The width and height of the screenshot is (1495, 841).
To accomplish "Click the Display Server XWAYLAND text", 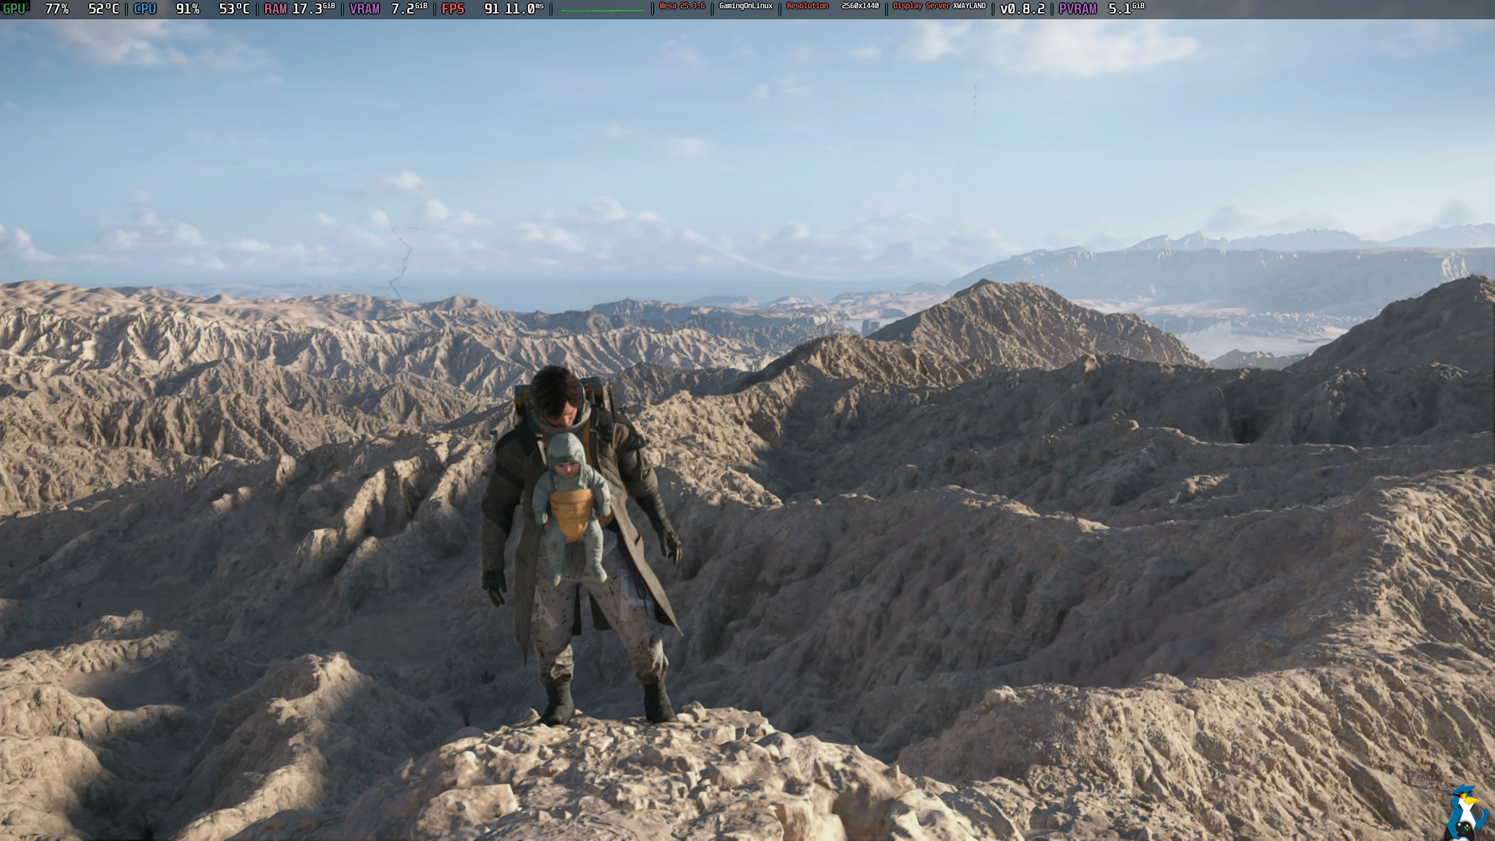I will click(939, 6).
